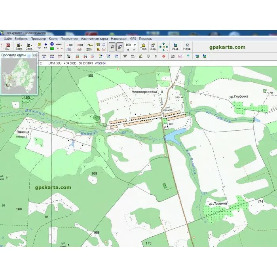277x277 pixels.
Task: Click the red Вы.. exit toolbar button
Action: tap(8, 47)
